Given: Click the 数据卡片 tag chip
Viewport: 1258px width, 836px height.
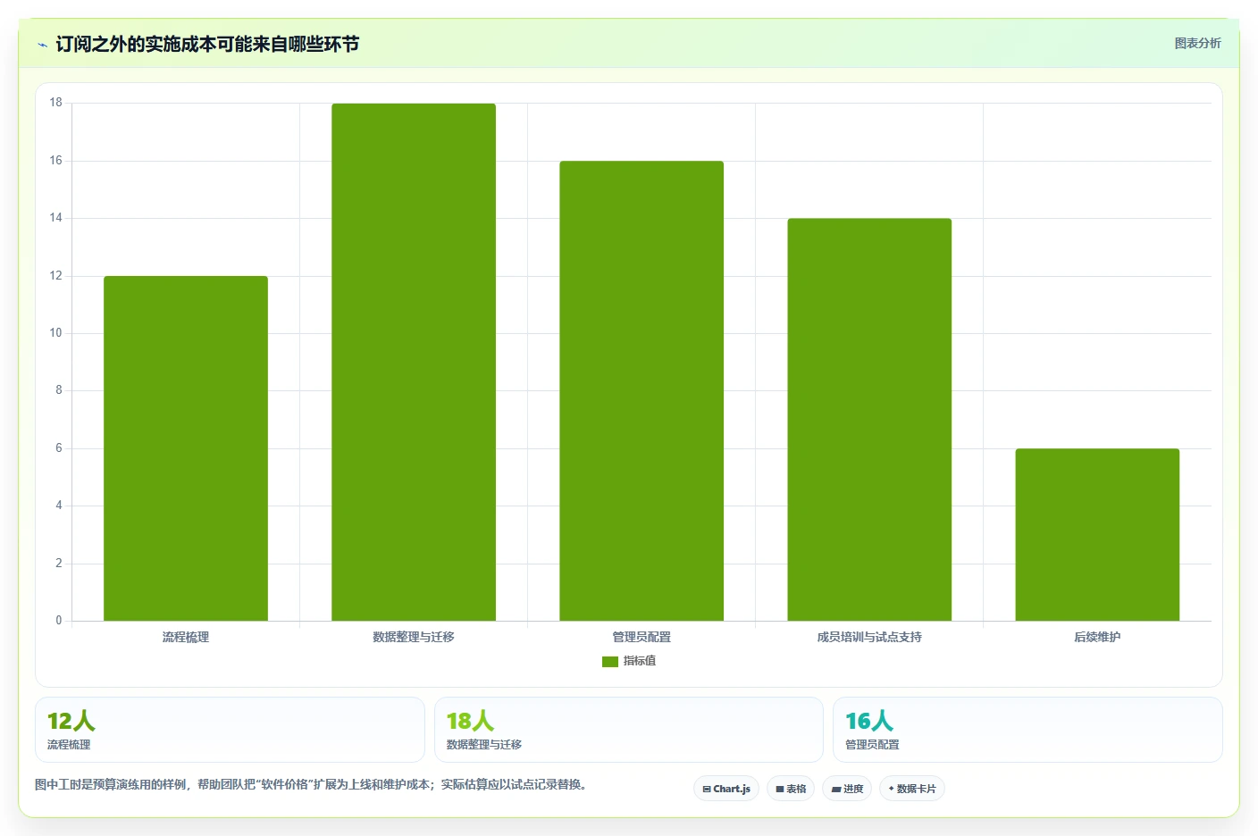Looking at the screenshot, I should point(912,789).
